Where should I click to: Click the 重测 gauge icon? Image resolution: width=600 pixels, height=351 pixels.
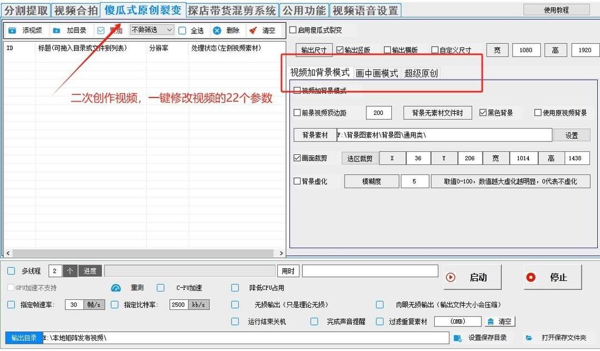[x=116, y=288]
